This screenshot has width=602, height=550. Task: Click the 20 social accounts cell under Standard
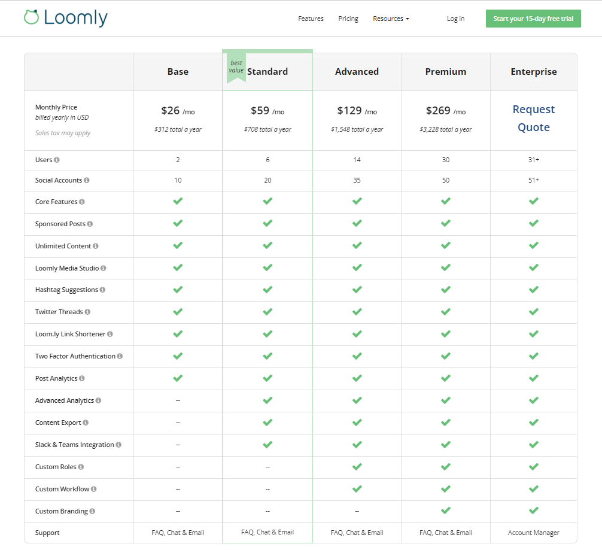[x=267, y=180]
